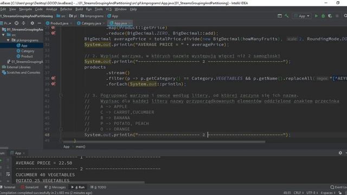Open the Code menu
The height and width of the screenshot is (195, 347).
tap(38, 9)
